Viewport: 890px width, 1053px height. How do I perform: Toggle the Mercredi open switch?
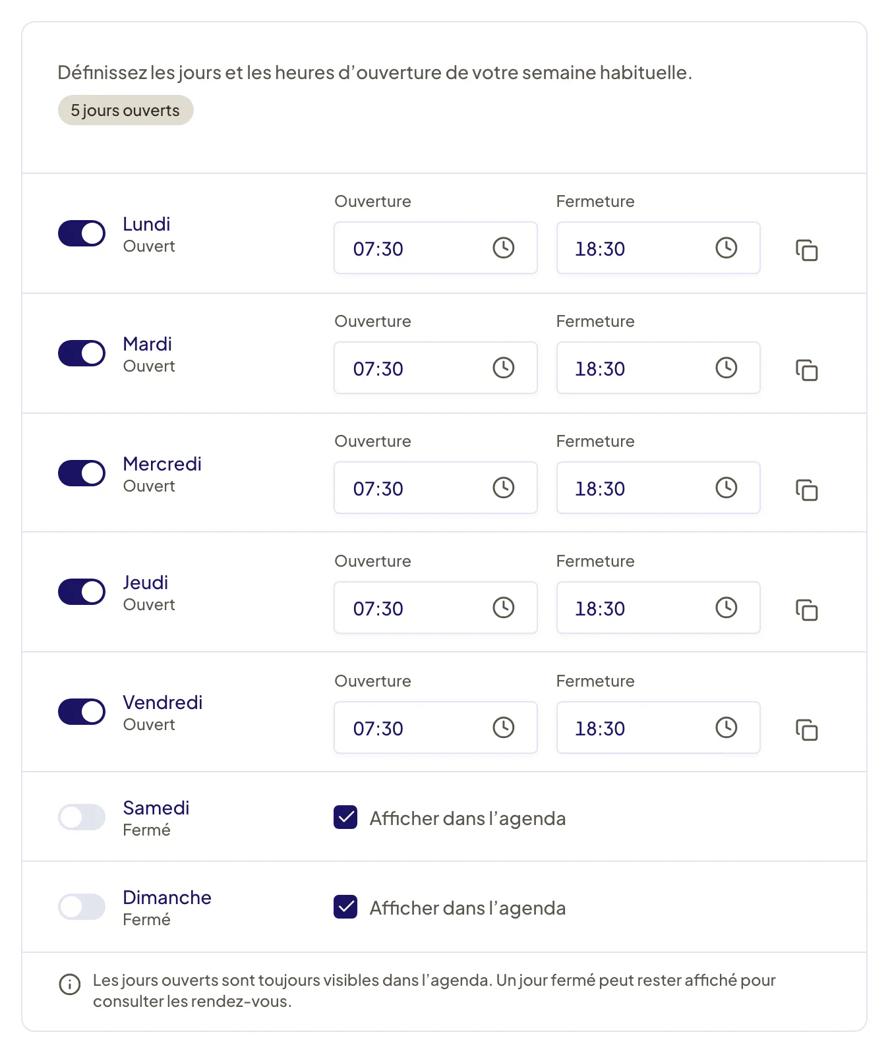82,473
